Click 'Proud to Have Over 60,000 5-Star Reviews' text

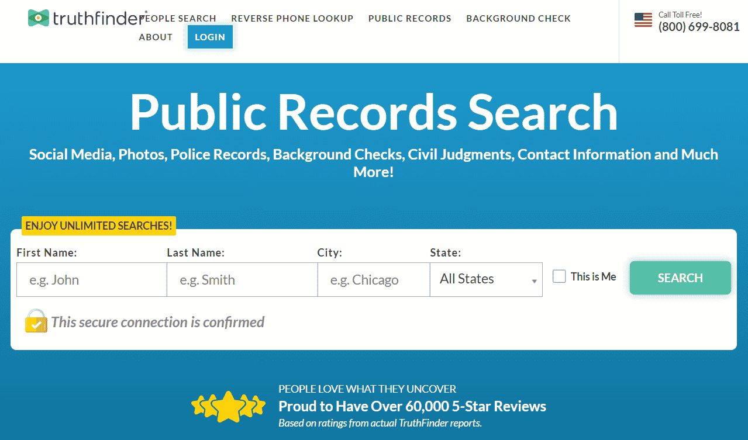pos(412,407)
